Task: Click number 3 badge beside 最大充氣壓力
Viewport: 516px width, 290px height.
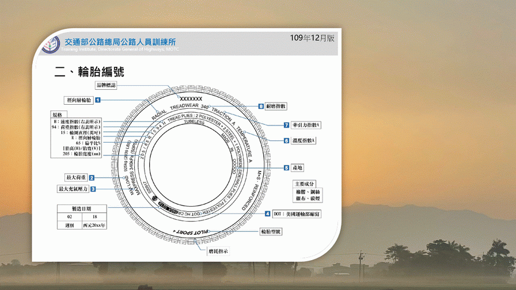Action: pyautogui.click(x=93, y=189)
